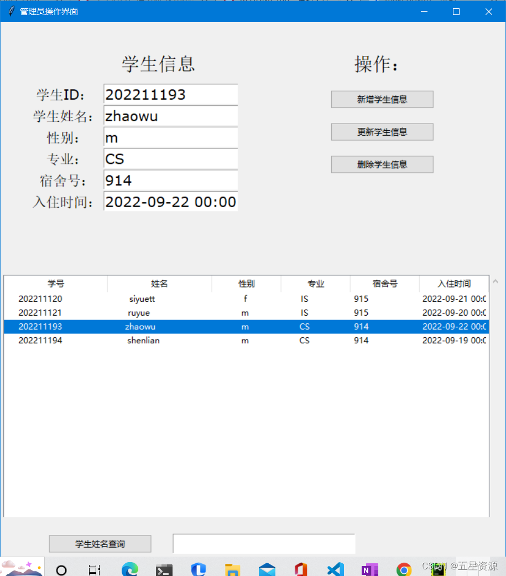Click the 专业 input field showing CS
Image resolution: width=506 pixels, height=576 pixels.
click(171, 159)
